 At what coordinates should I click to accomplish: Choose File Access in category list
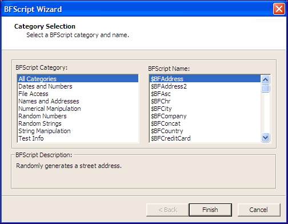pos(78,94)
